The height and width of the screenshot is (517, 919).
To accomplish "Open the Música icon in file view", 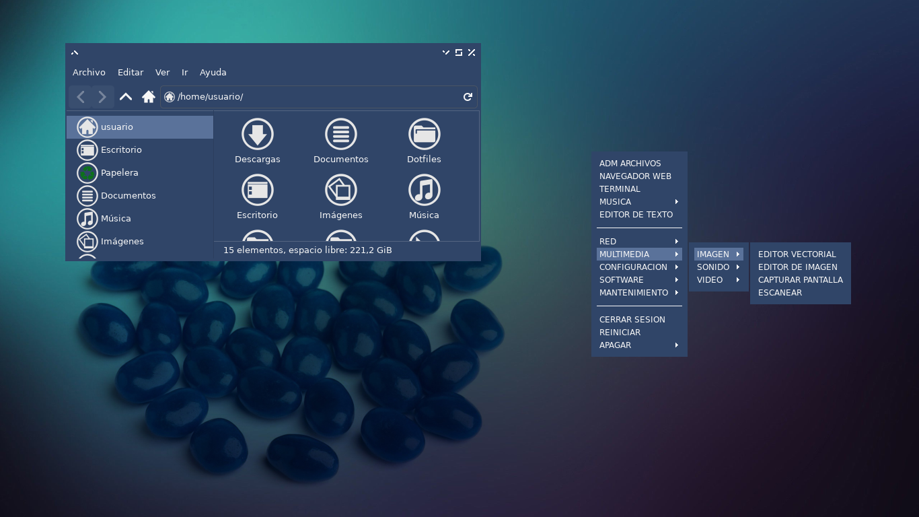I will tap(425, 189).
